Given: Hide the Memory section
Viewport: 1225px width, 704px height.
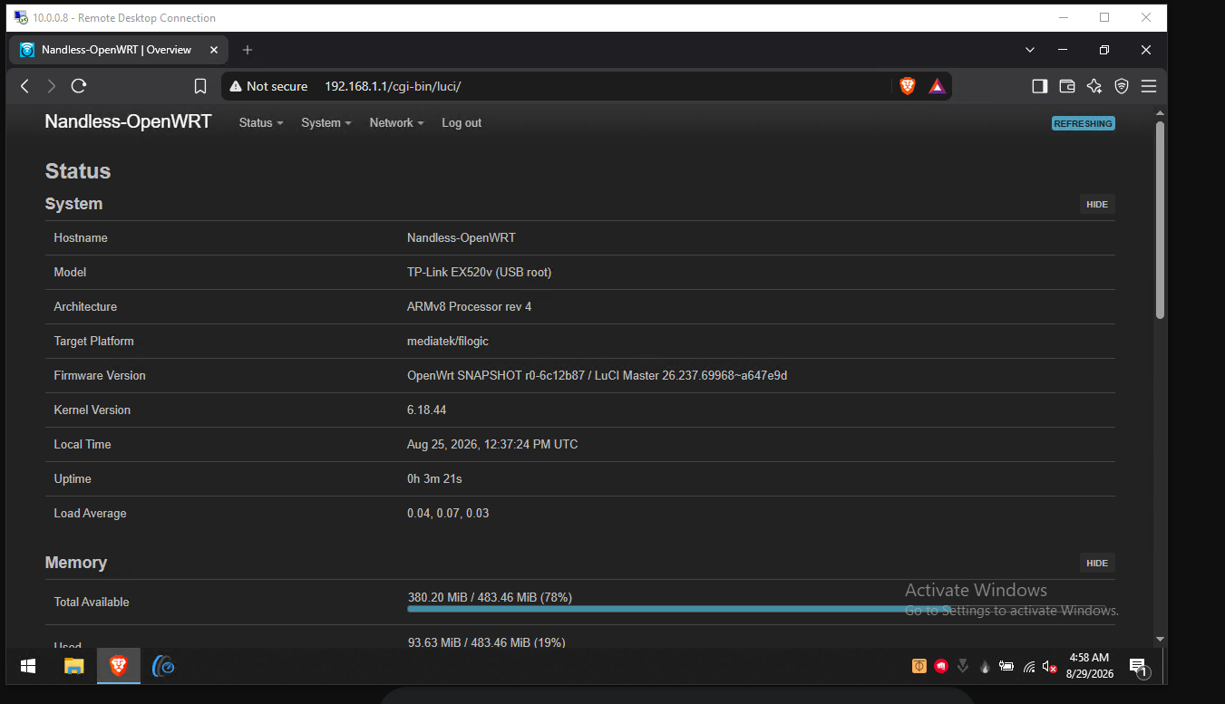Looking at the screenshot, I should click(1097, 563).
